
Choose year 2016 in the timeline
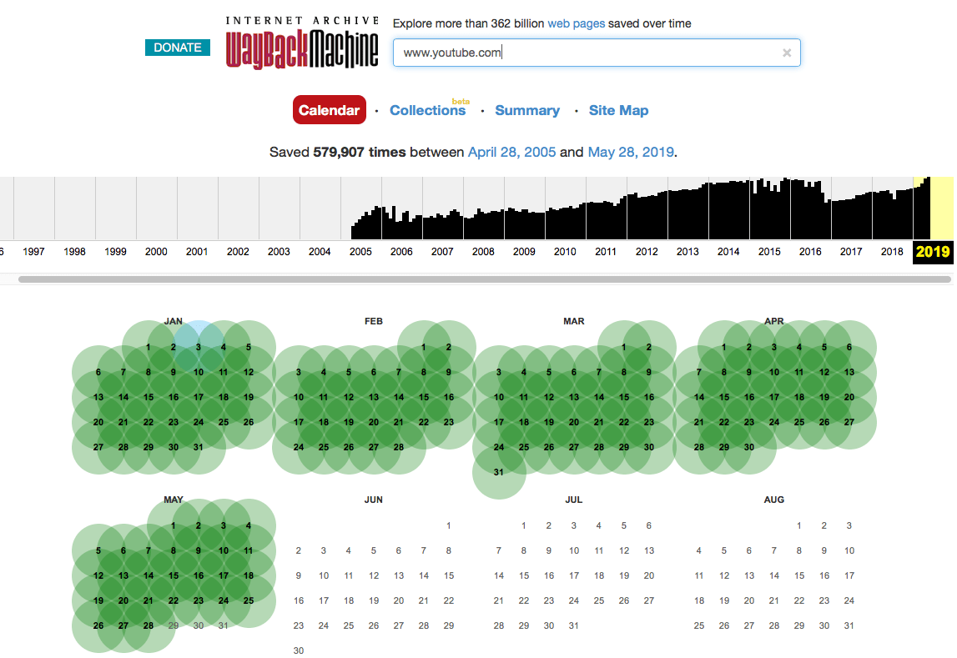810,252
